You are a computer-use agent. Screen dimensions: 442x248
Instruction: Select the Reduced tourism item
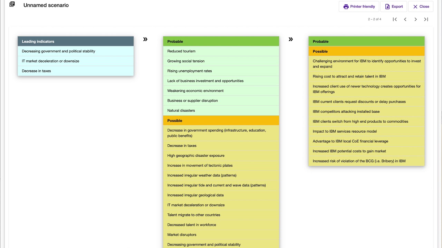[x=182, y=51]
